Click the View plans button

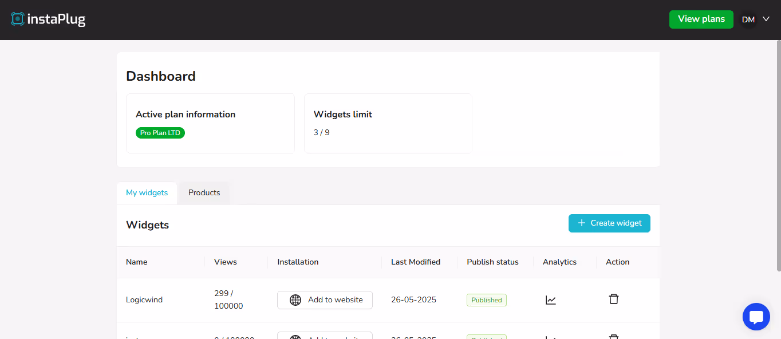click(x=701, y=19)
